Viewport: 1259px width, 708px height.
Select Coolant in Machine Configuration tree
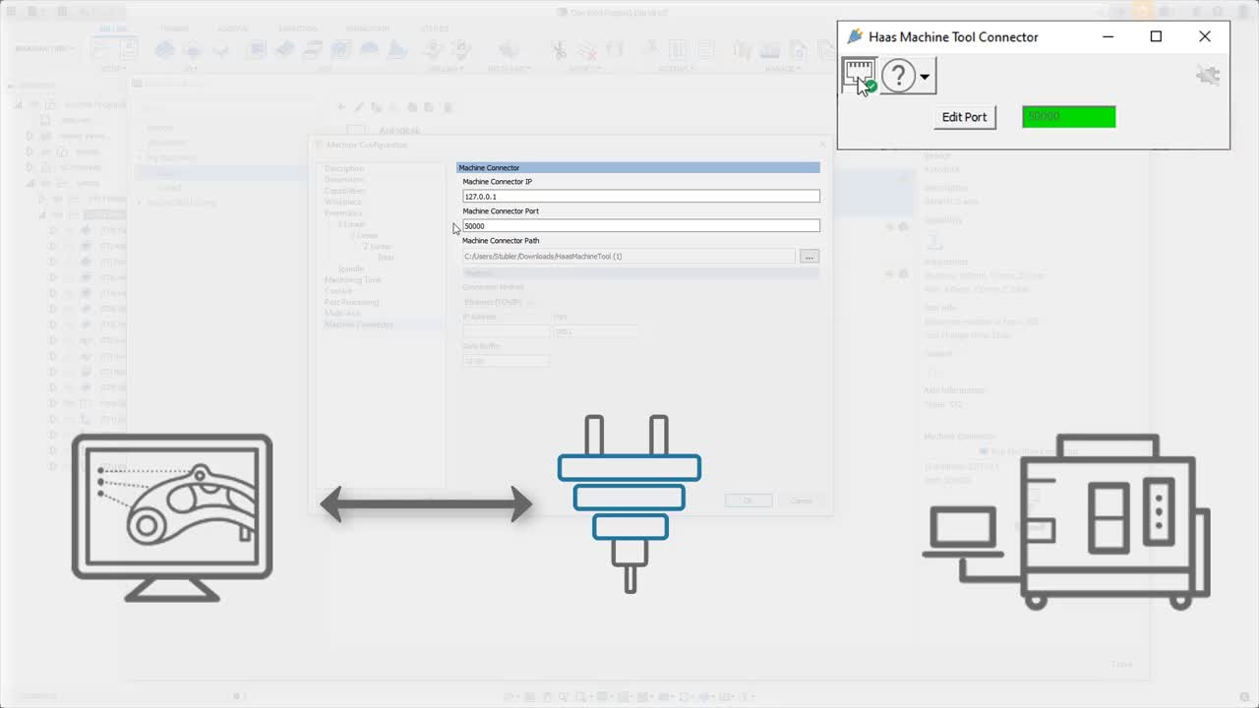338,291
